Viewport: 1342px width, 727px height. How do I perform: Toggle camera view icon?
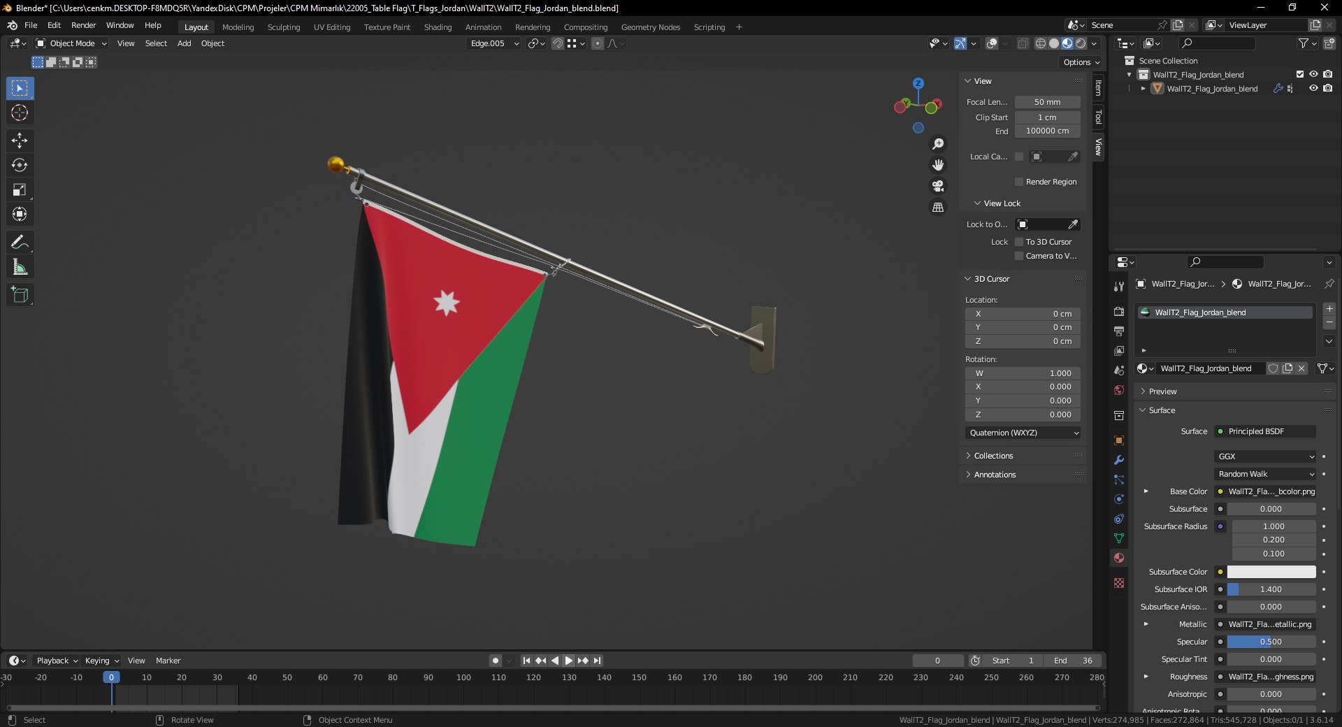click(x=938, y=186)
